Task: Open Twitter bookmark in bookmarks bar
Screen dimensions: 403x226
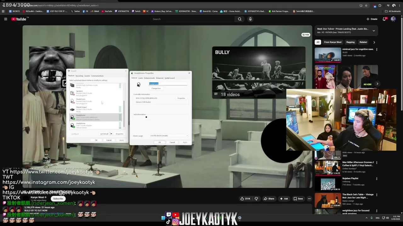Action: click(x=75, y=11)
